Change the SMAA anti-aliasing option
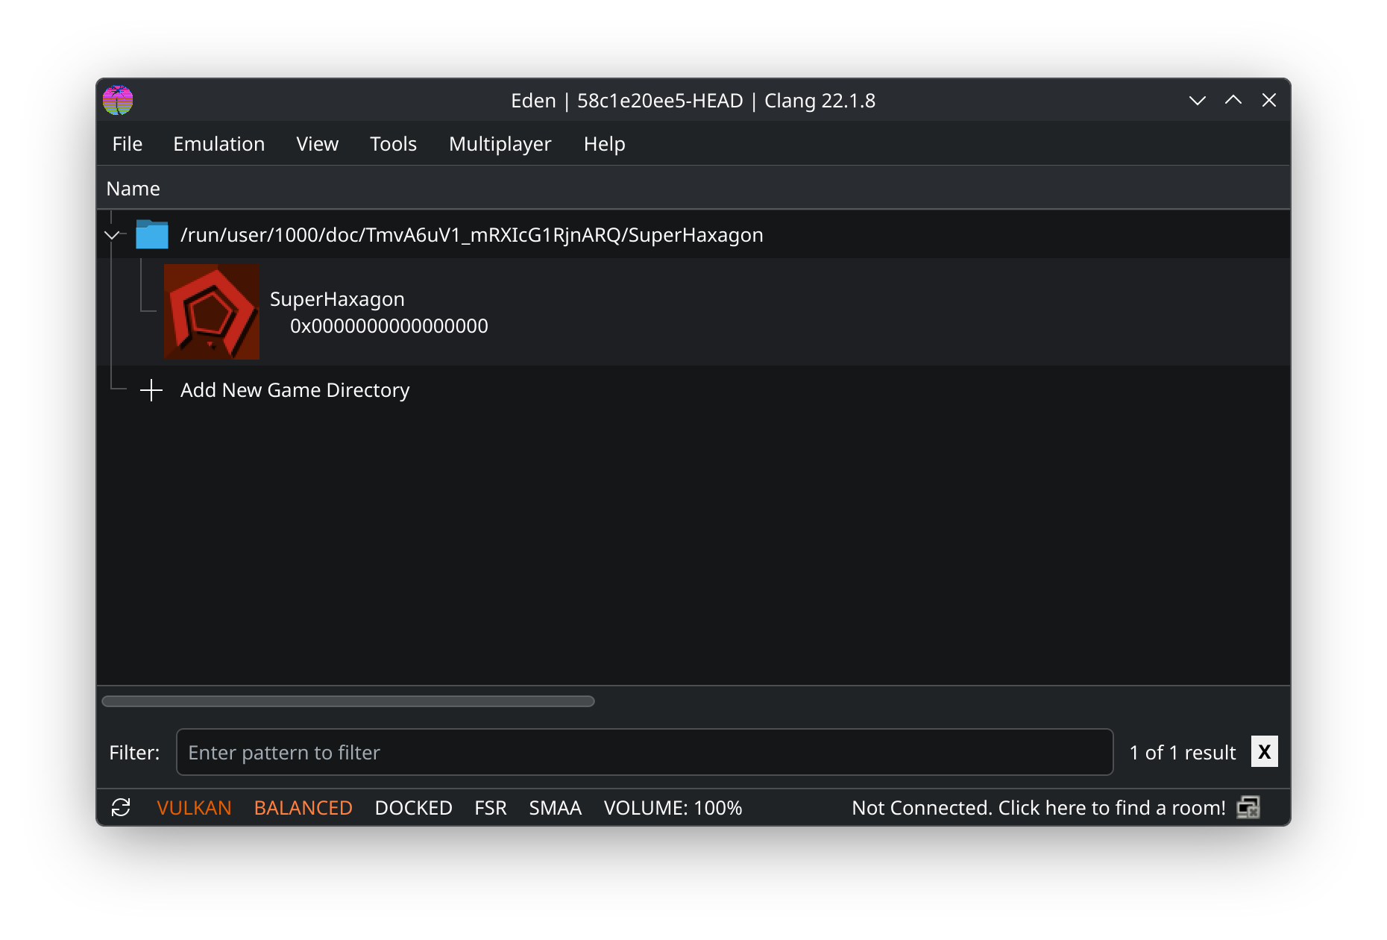 point(556,808)
